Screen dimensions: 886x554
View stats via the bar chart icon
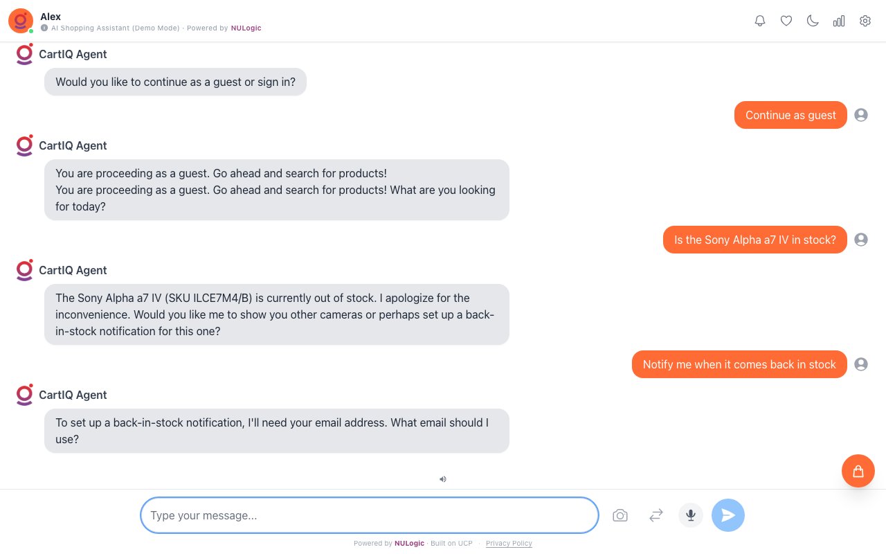tap(839, 21)
